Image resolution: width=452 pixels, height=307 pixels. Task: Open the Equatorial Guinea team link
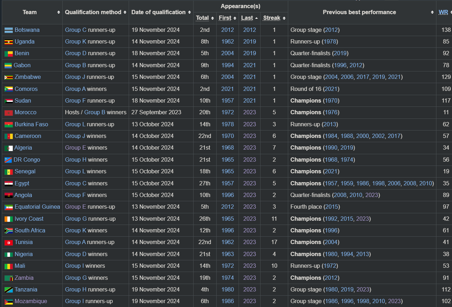click(37, 207)
